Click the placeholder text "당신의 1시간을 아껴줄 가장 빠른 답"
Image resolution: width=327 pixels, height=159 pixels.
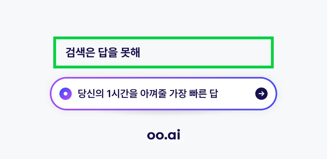point(148,94)
